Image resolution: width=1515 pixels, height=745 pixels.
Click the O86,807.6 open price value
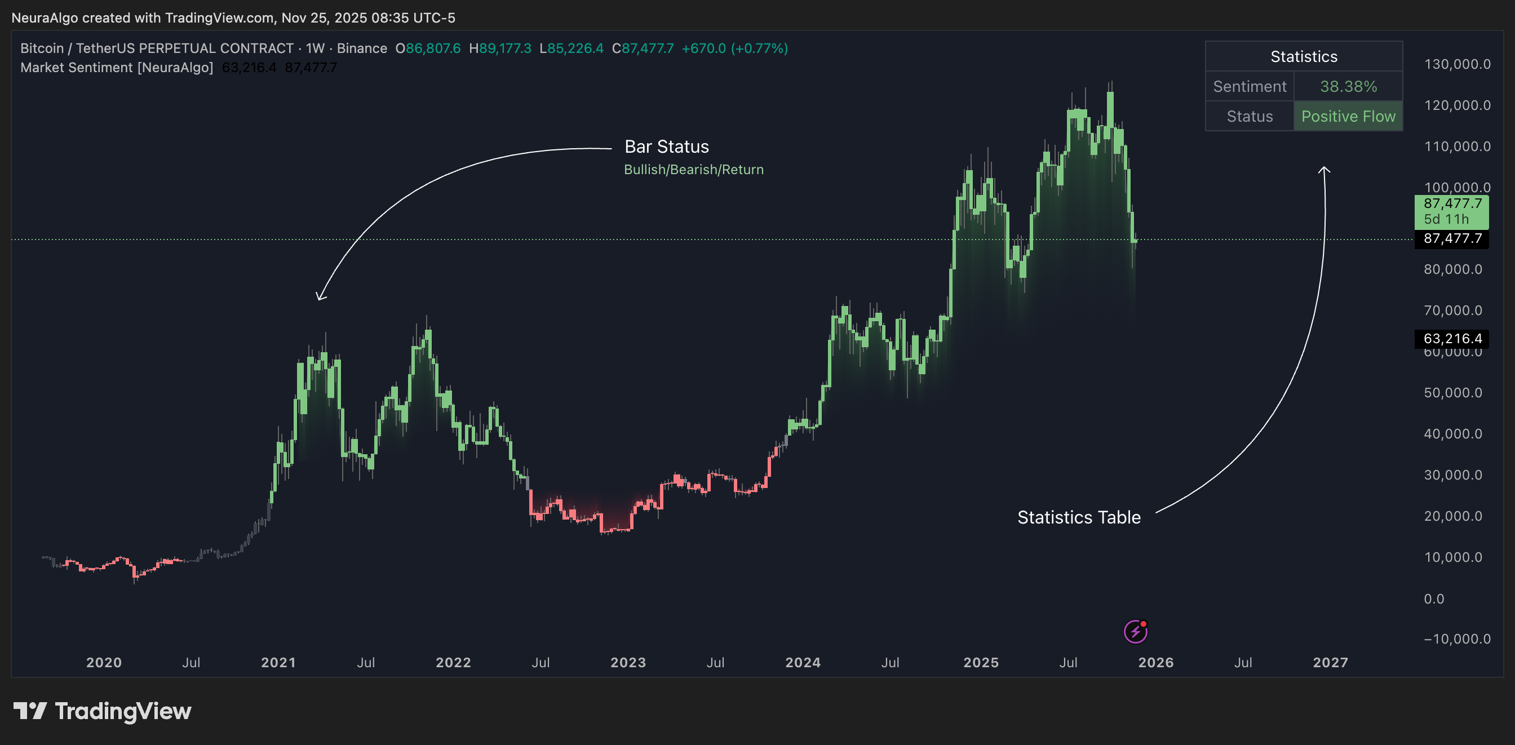pos(428,48)
